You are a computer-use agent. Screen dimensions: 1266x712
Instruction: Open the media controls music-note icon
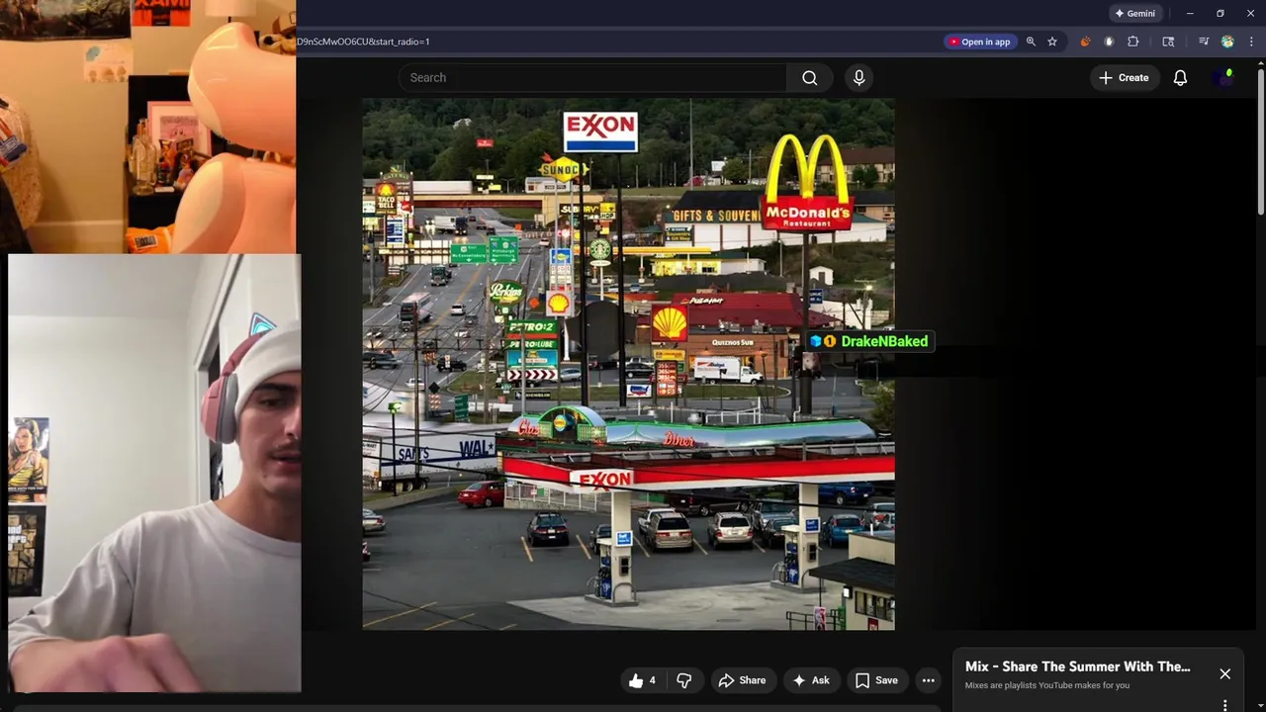[x=1204, y=42]
